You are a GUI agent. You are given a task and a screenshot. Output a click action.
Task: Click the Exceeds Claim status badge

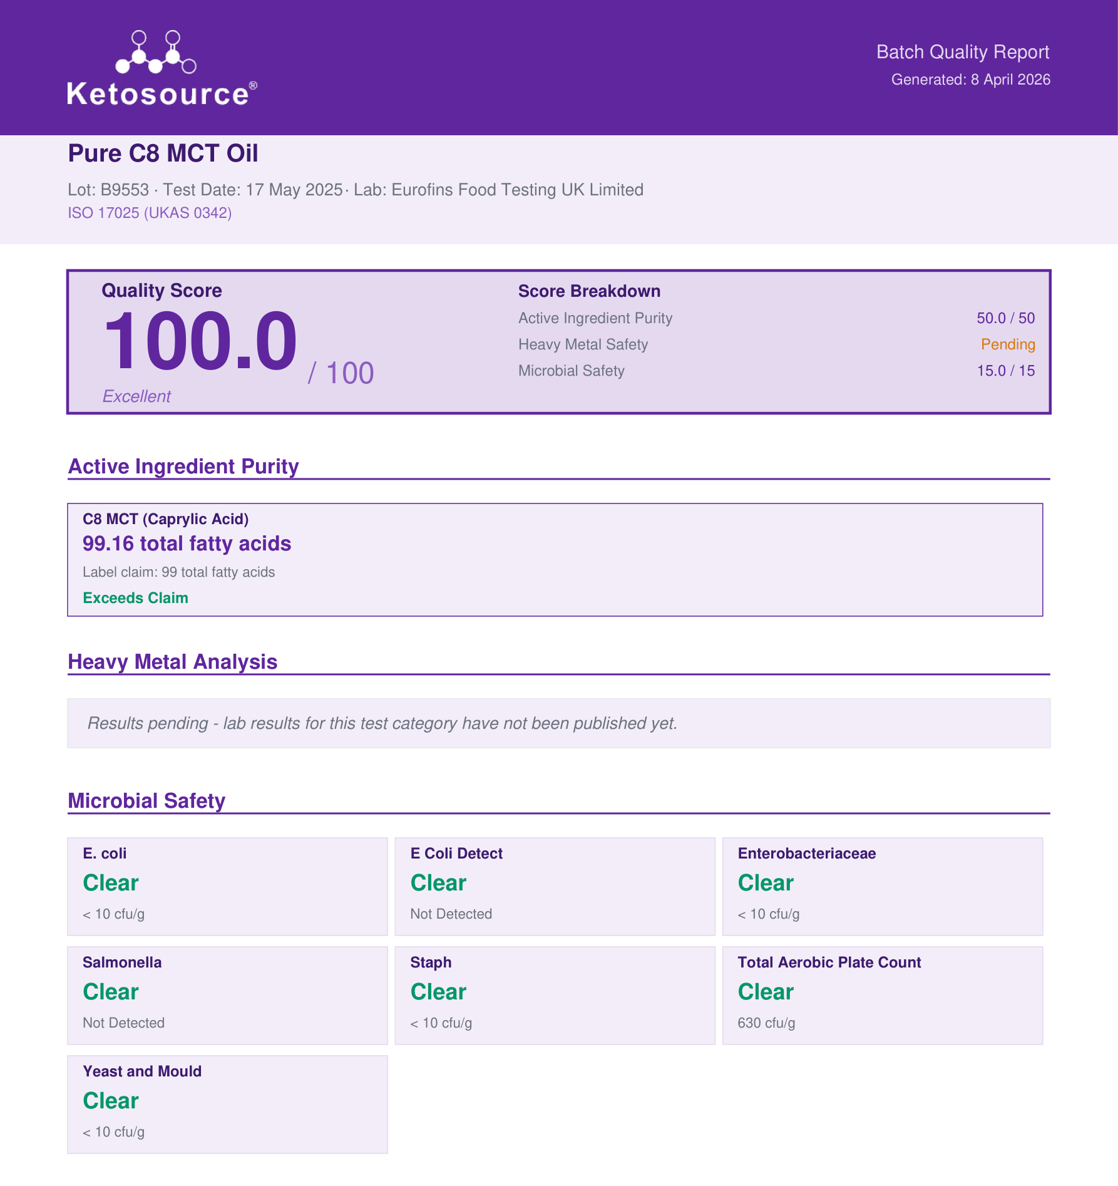(x=135, y=598)
